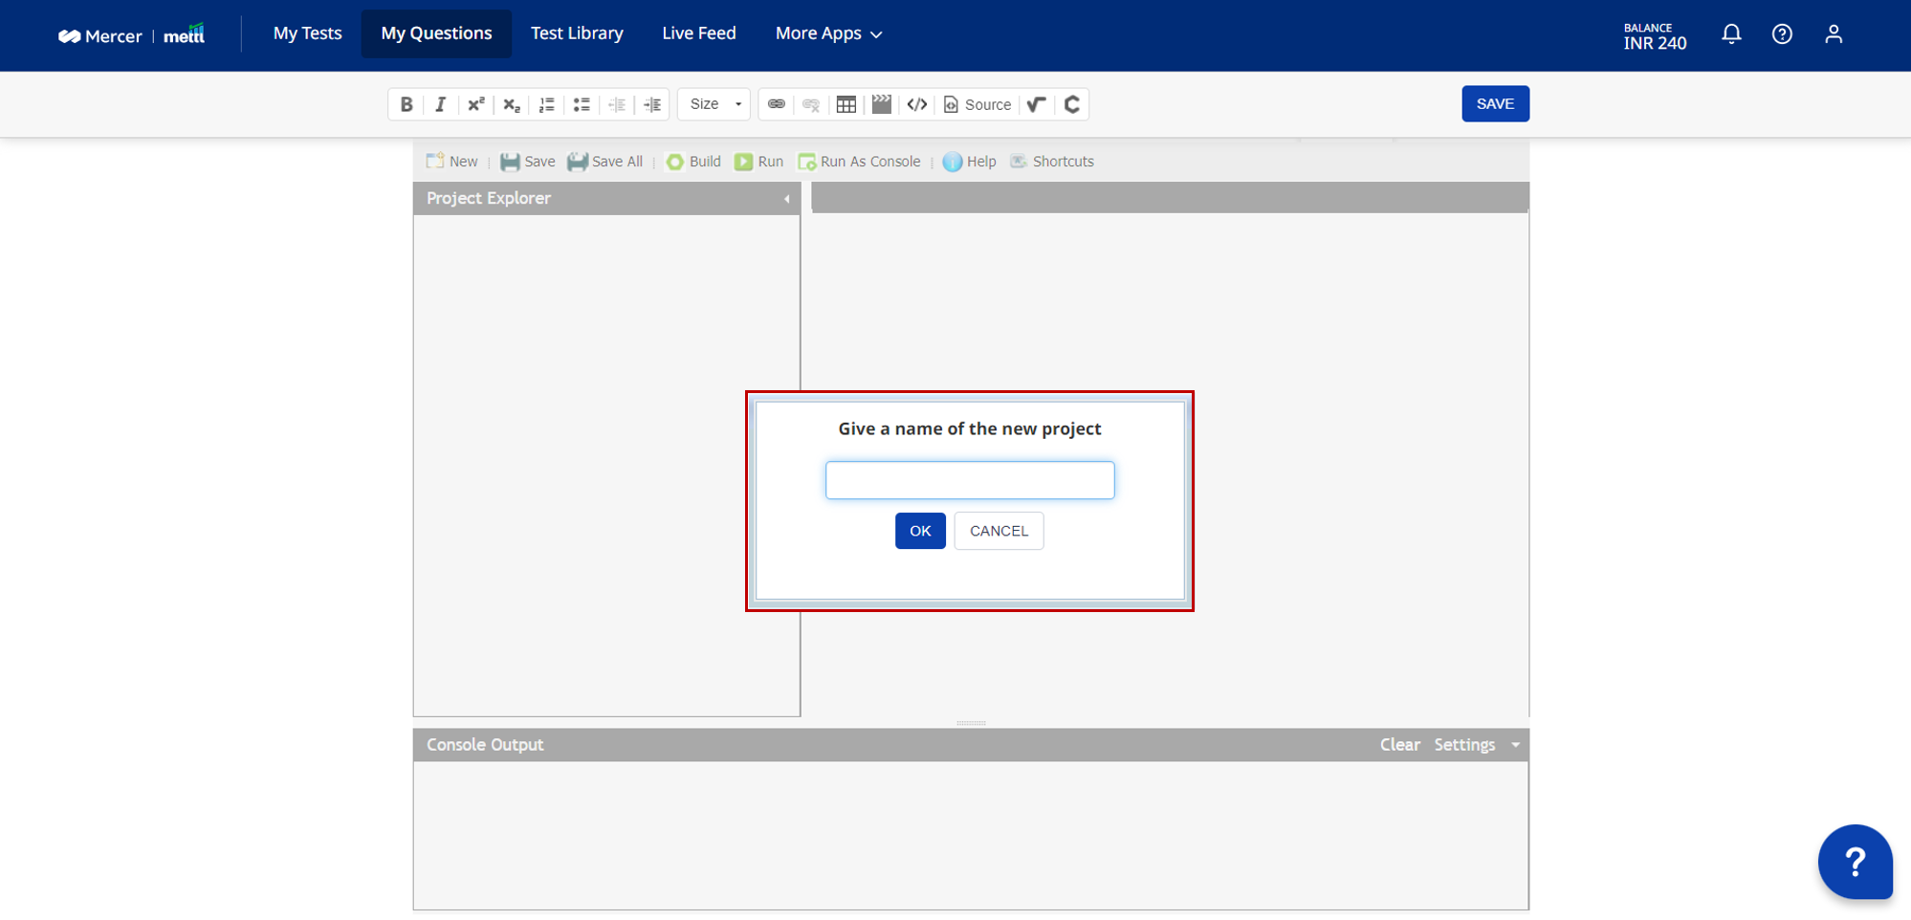Click the C icon in editor toolbar
Viewport: 1911px width, 920px height.
[x=1072, y=104]
